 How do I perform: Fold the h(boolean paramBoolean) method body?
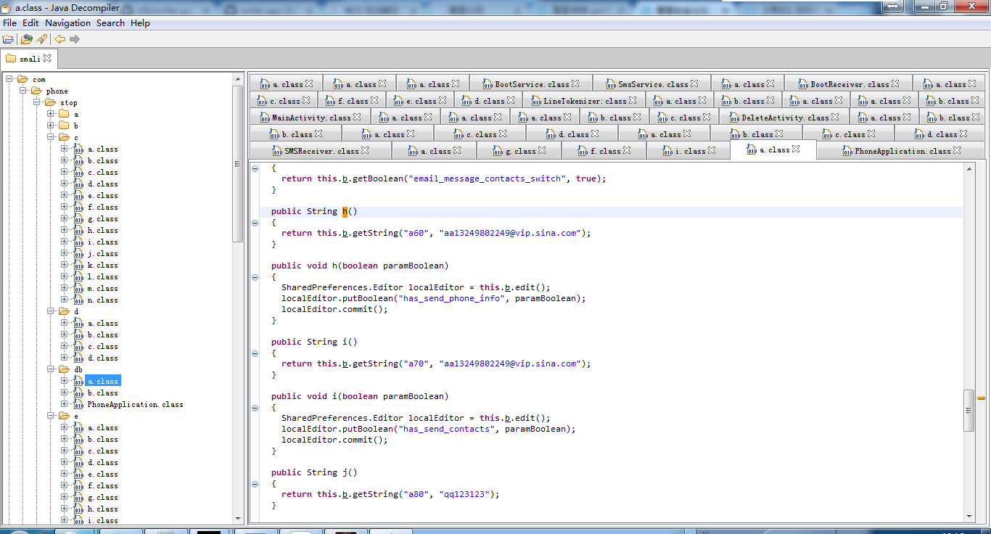[x=255, y=277]
